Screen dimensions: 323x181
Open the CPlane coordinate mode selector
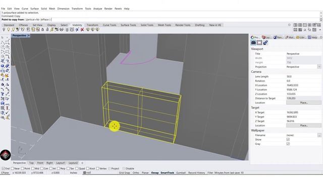click(5, 173)
